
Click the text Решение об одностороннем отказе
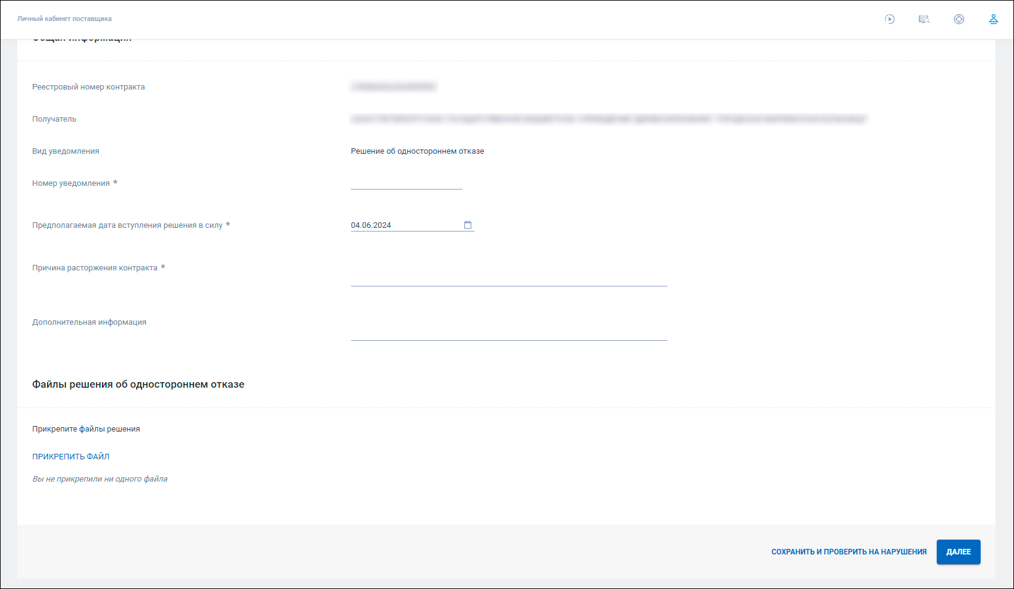(418, 151)
